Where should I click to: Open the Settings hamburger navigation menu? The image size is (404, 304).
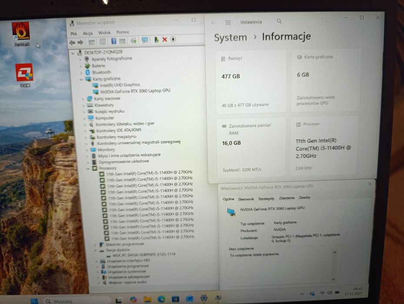228,23
